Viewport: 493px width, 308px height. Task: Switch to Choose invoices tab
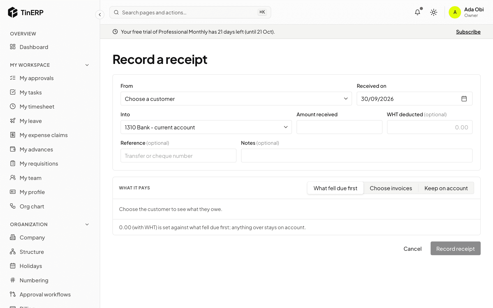[x=391, y=188]
